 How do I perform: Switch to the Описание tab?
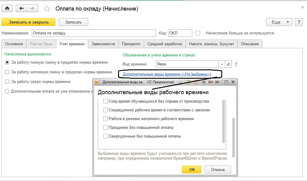click(250, 44)
